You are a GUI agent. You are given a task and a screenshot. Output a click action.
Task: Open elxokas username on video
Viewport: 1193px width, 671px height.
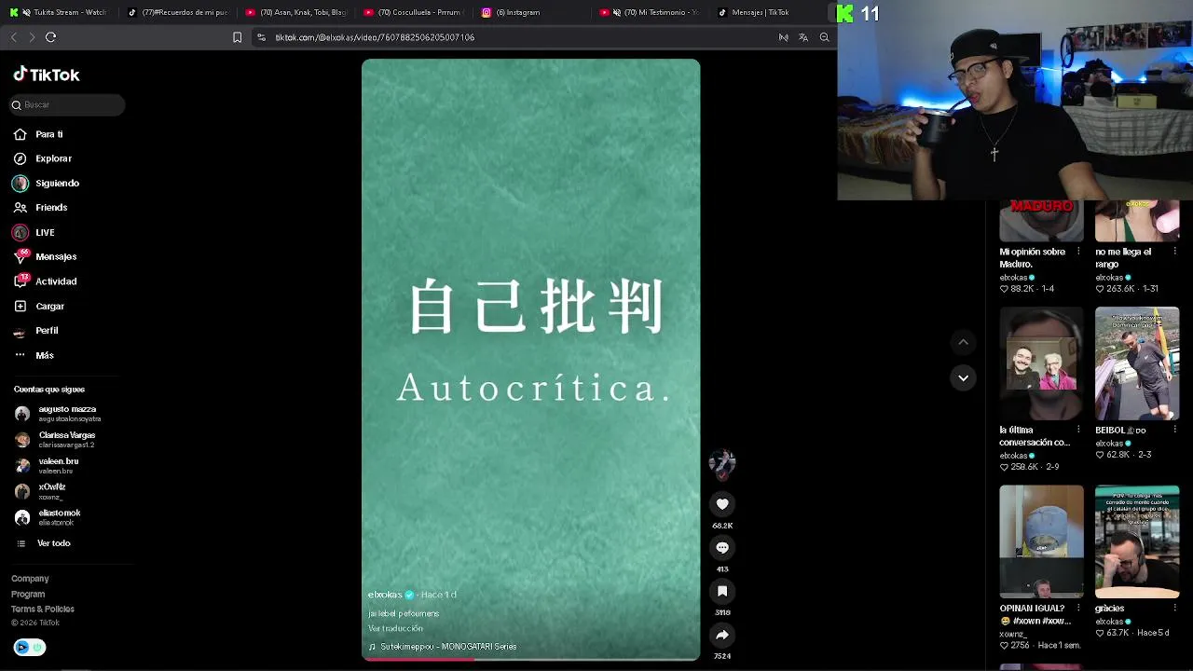click(x=385, y=595)
